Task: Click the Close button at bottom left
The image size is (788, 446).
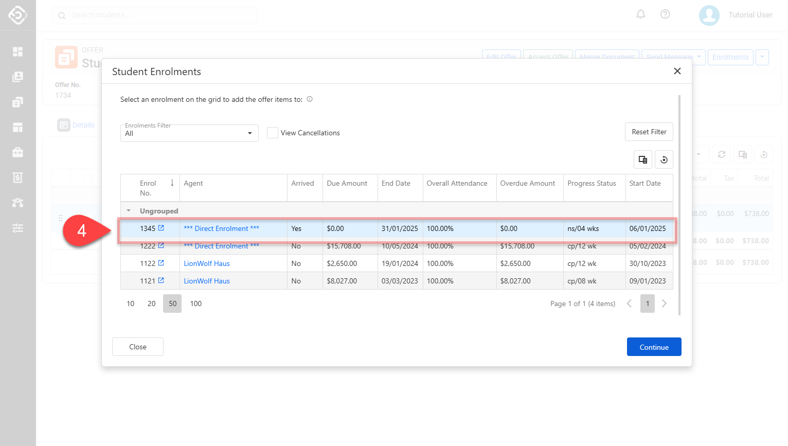Action: tap(138, 347)
